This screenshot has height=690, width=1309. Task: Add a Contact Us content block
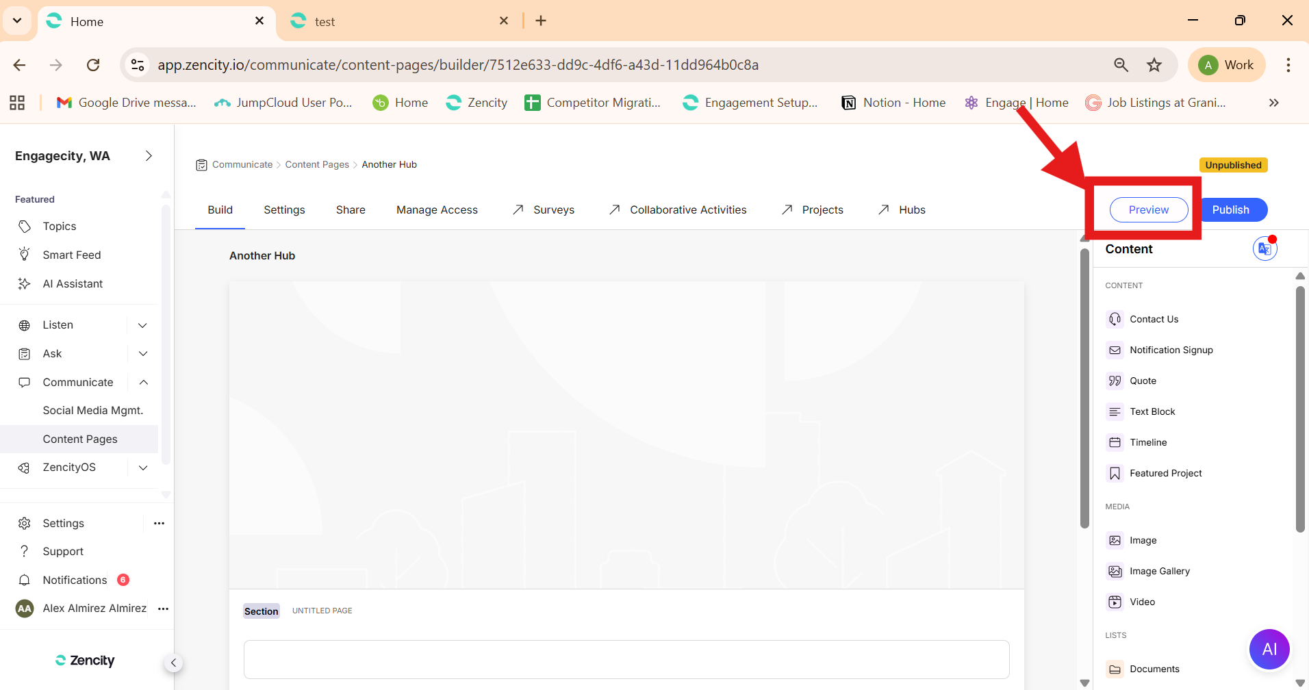click(1154, 319)
